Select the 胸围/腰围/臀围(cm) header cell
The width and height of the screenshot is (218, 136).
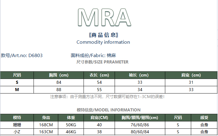pyautogui.click(x=140, y=118)
